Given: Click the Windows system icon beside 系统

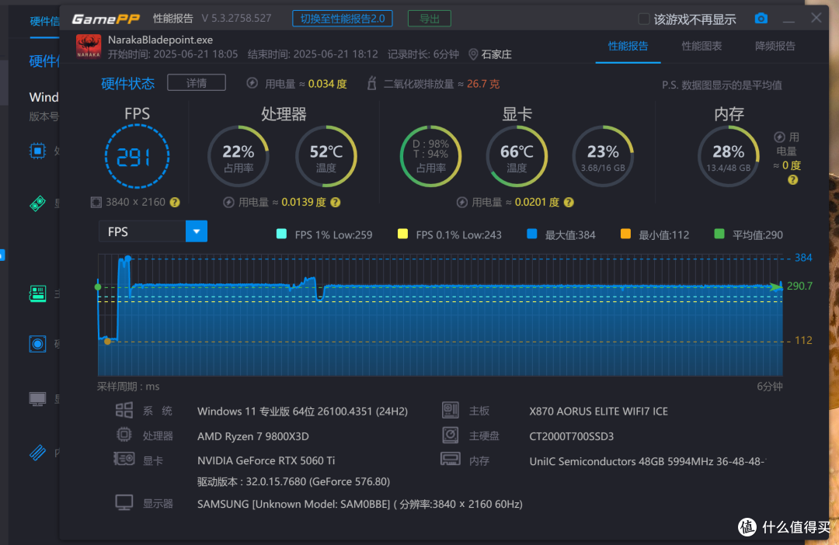Looking at the screenshot, I should tap(124, 410).
